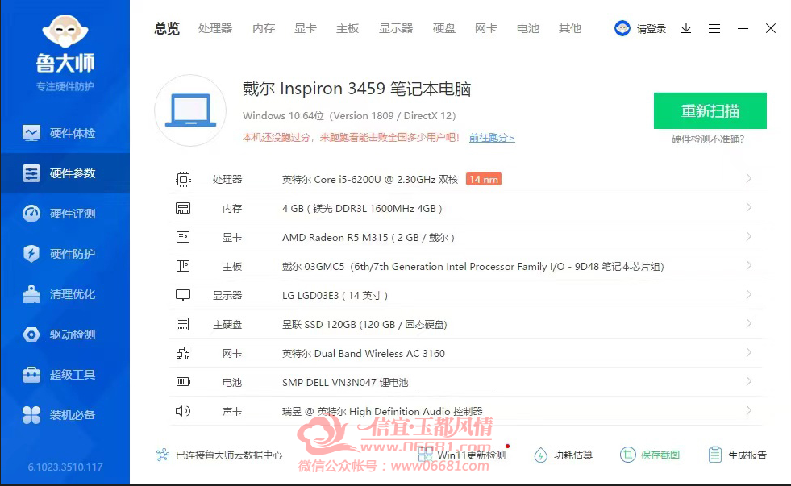791x486 pixels.
Task: Switch to the 其他 tab
Action: click(570, 29)
